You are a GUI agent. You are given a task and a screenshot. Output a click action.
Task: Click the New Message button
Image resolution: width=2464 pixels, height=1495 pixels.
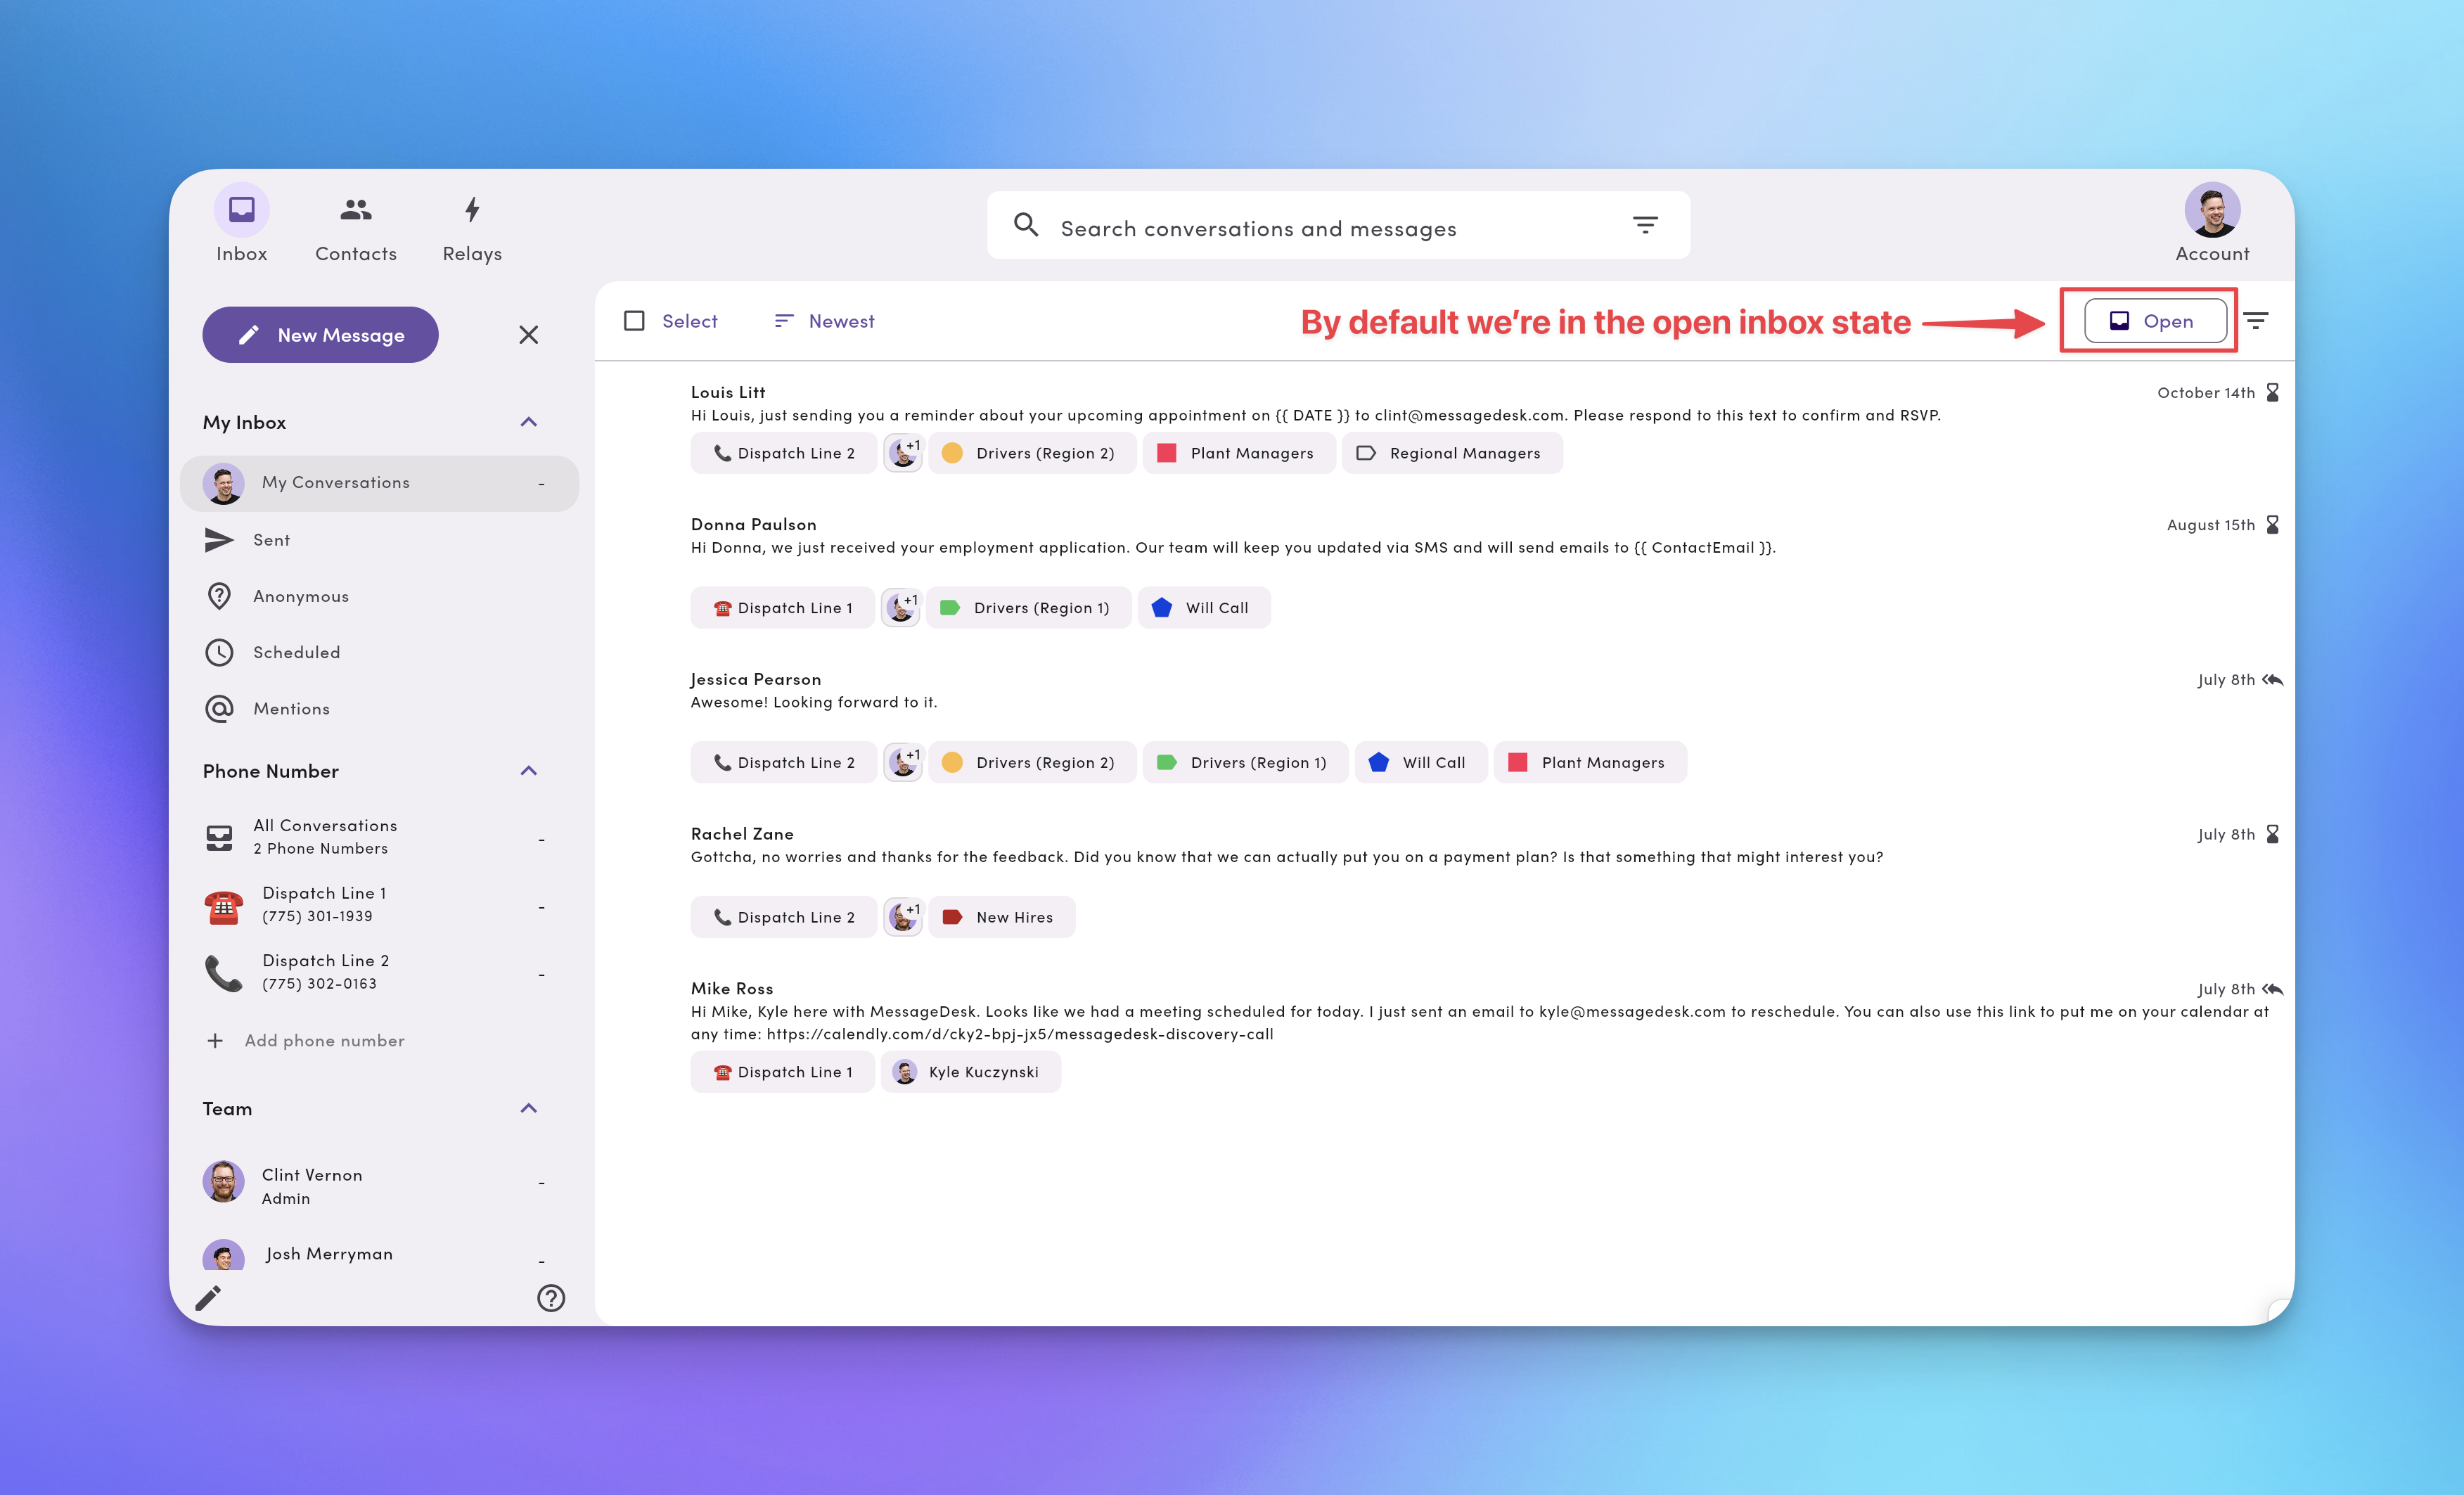(320, 335)
